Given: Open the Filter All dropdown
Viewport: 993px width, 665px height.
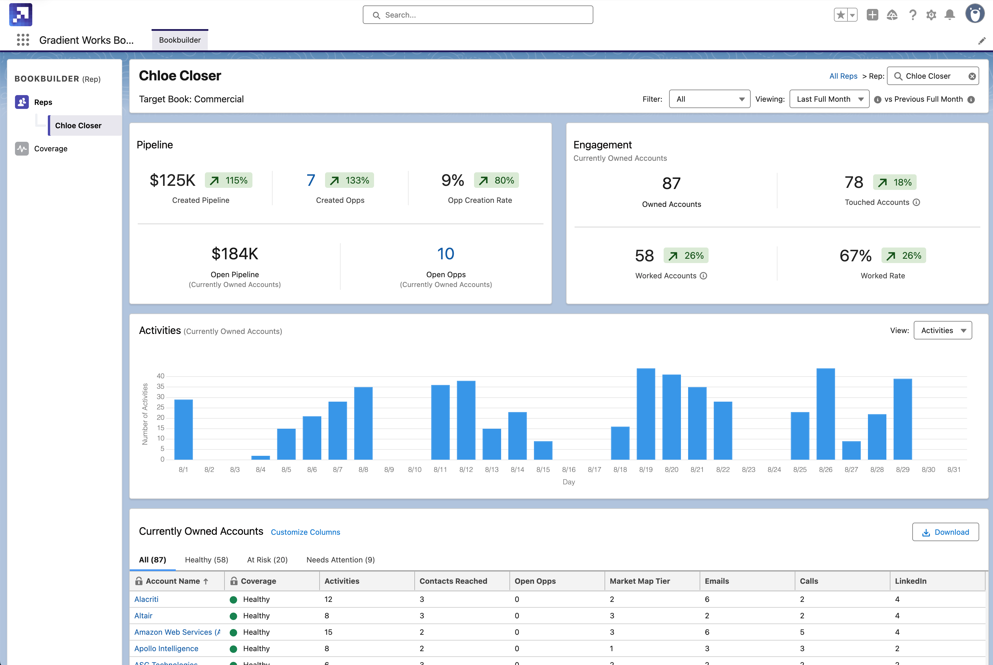Looking at the screenshot, I should (x=709, y=99).
